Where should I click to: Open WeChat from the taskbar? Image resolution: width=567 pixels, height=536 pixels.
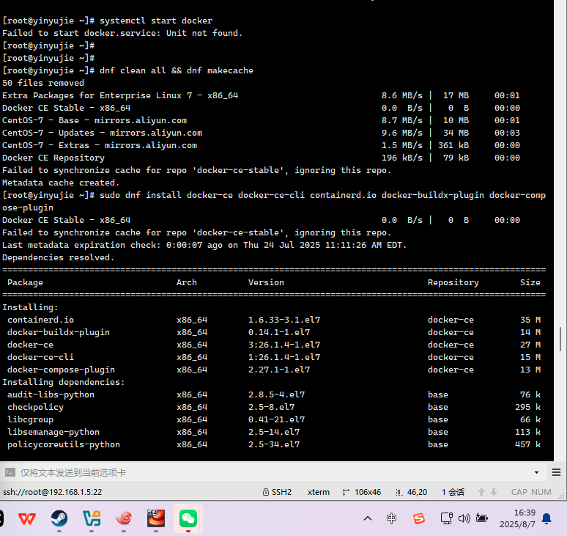(188, 518)
